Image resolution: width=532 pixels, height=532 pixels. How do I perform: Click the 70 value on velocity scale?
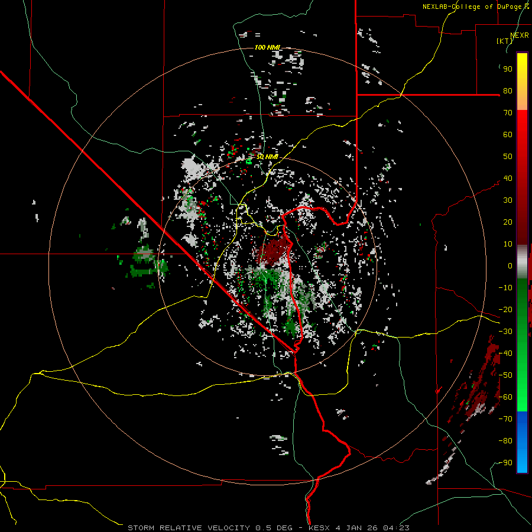click(x=508, y=113)
